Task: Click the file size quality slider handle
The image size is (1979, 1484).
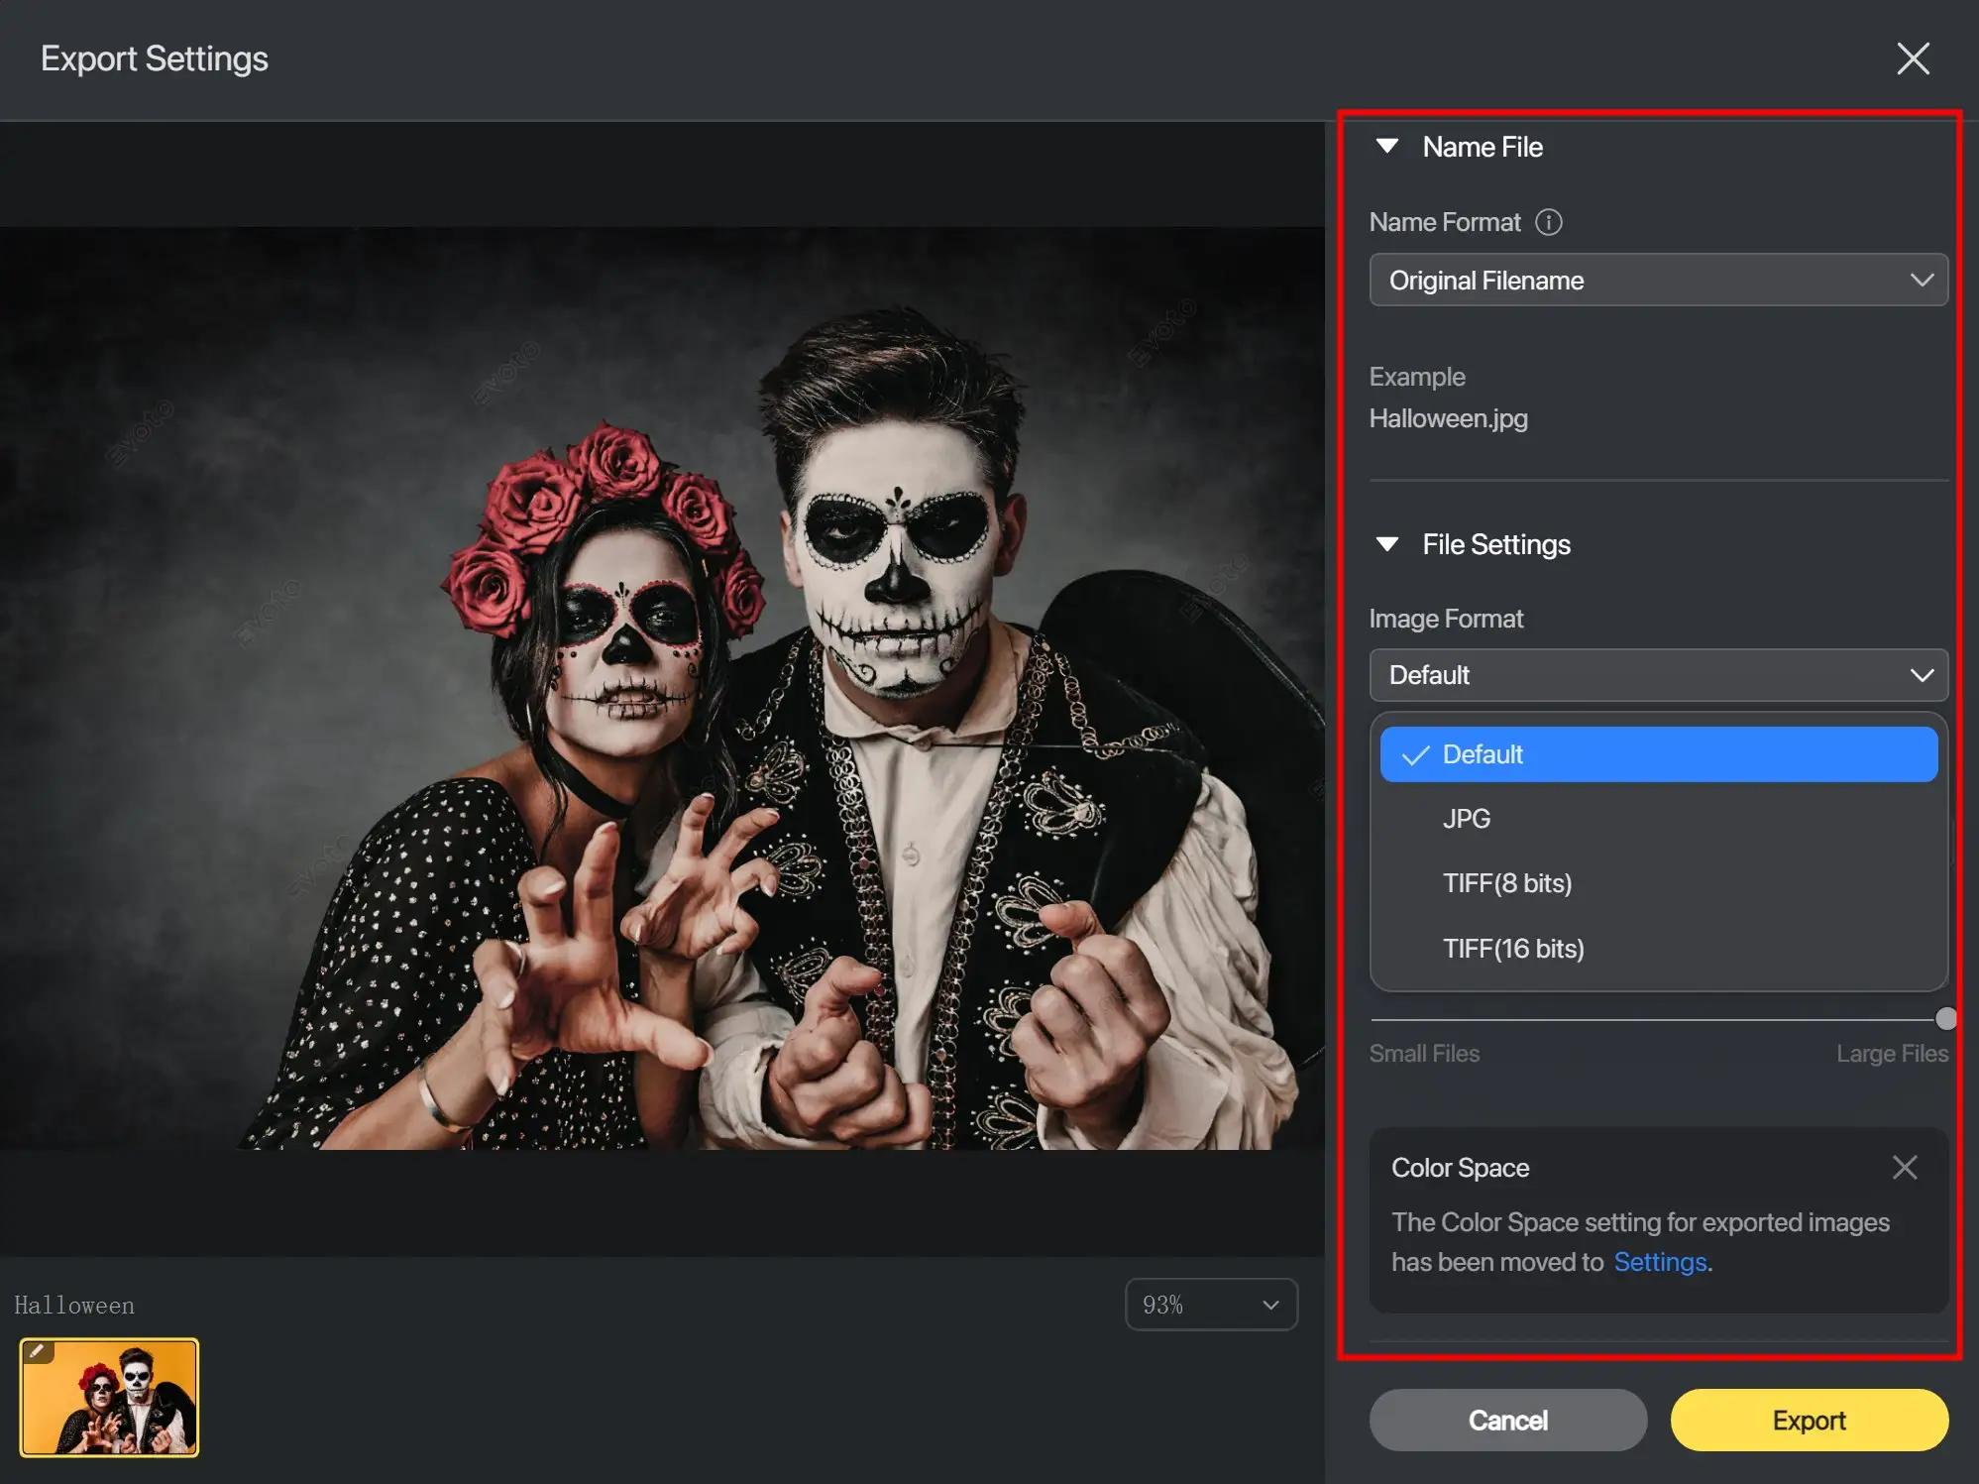Action: (x=1945, y=1019)
